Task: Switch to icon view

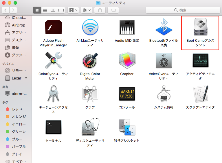Action: point(37,10)
